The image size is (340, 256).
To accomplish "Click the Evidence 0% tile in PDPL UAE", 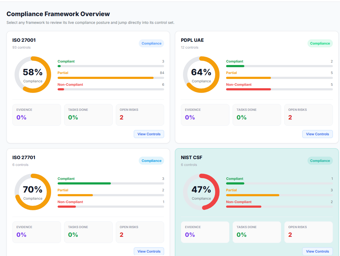I will click(205, 115).
